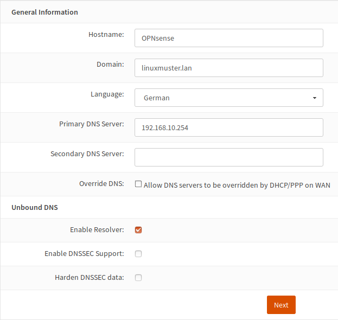This screenshot has width=338, height=320.
Task: Tick the Enable DNSSEC Support checkbox
Action: [138, 254]
